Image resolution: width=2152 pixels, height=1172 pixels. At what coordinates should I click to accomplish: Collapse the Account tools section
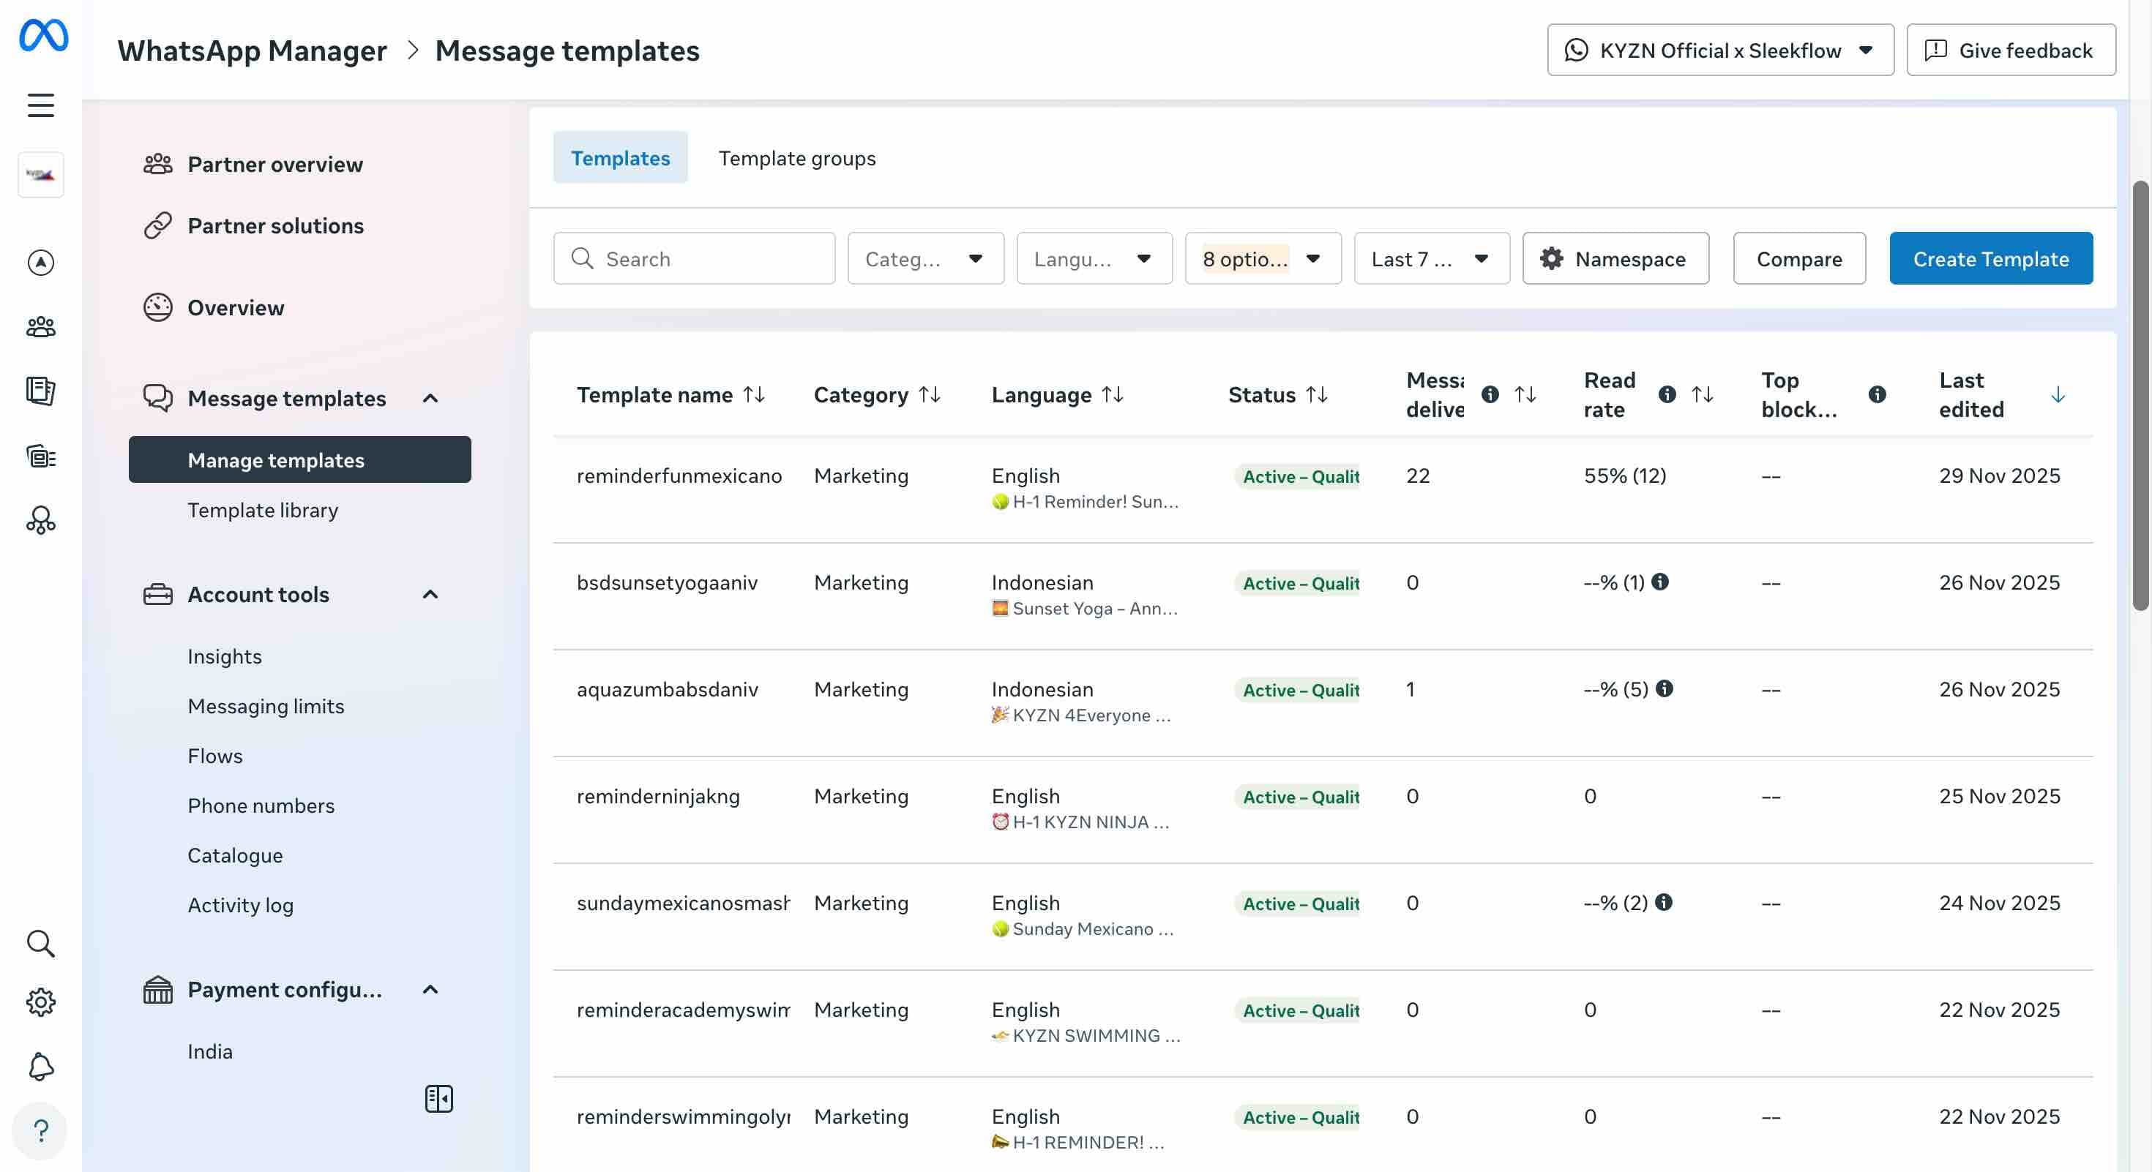click(430, 594)
